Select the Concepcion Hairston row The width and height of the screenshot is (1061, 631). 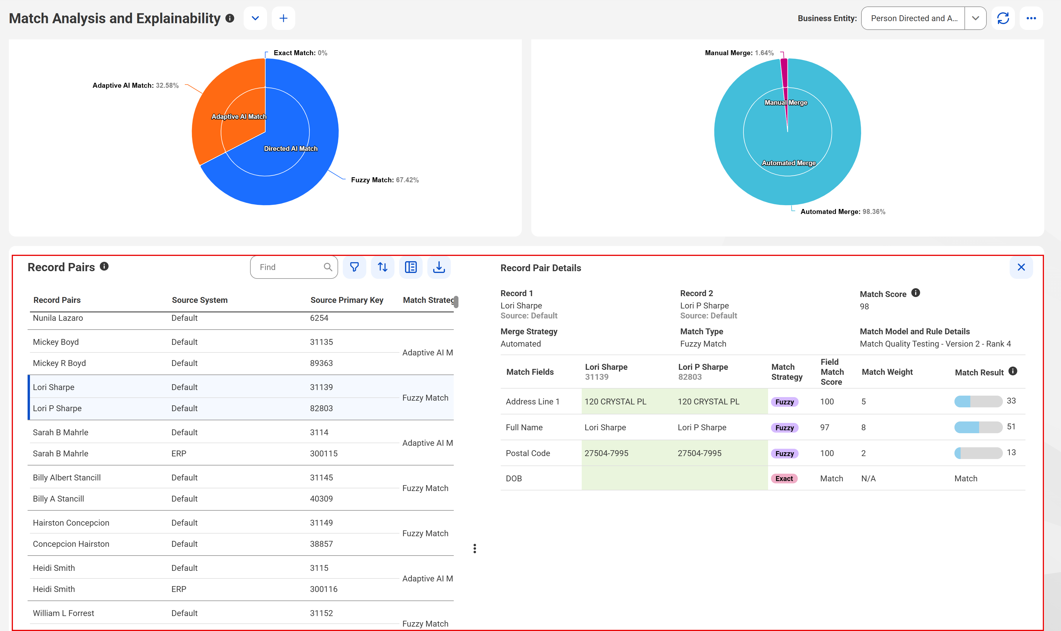214,544
